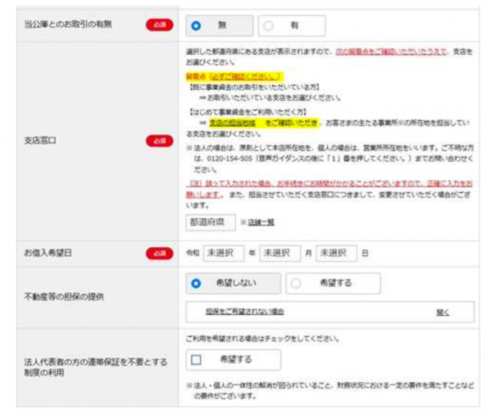Check the 希望する checkbox for 連帯保証不要制度
Screen dimensions: 497x418
(197, 359)
